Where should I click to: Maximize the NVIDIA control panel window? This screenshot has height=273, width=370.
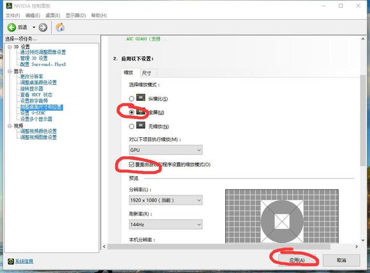click(341, 6)
